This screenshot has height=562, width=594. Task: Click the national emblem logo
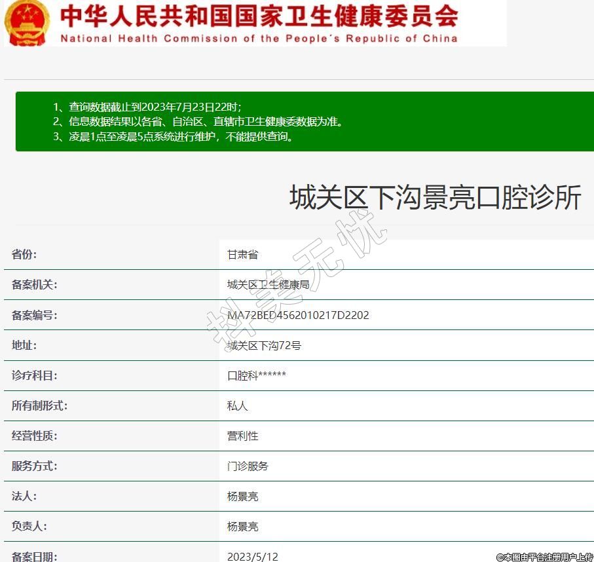(26, 22)
